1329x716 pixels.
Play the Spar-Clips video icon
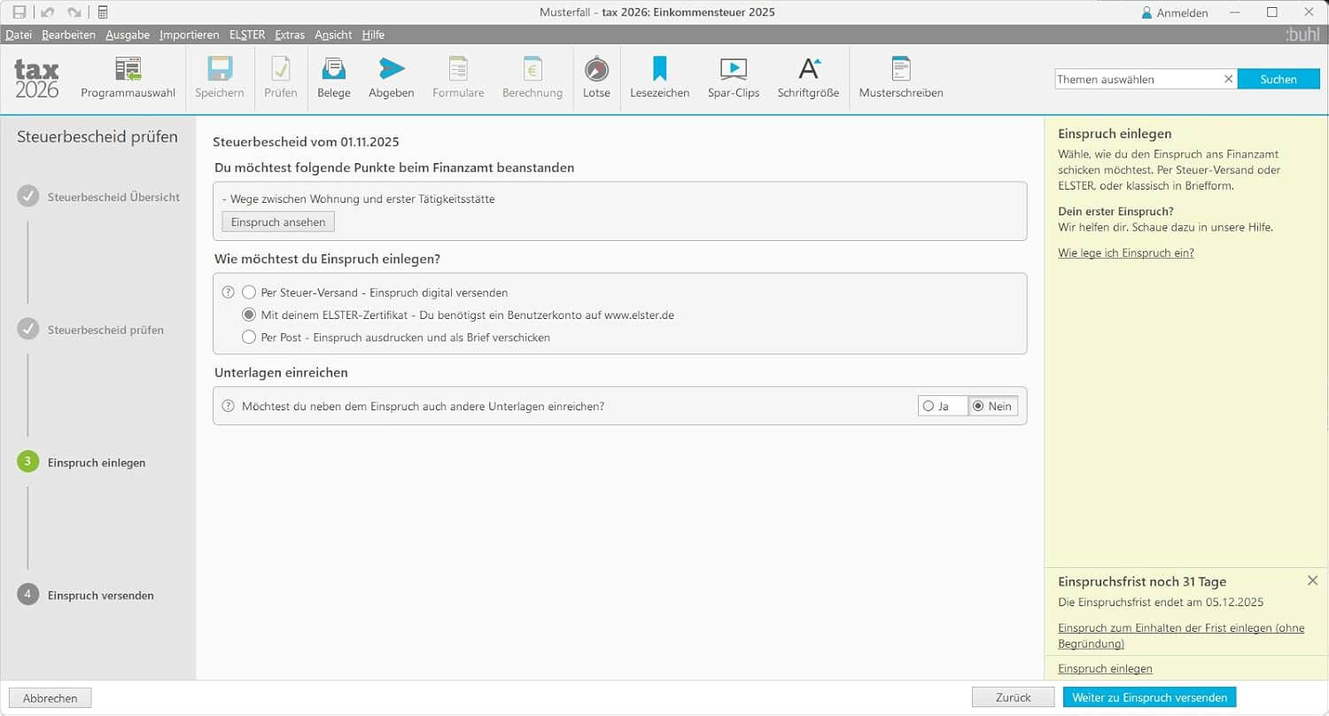coord(733,70)
